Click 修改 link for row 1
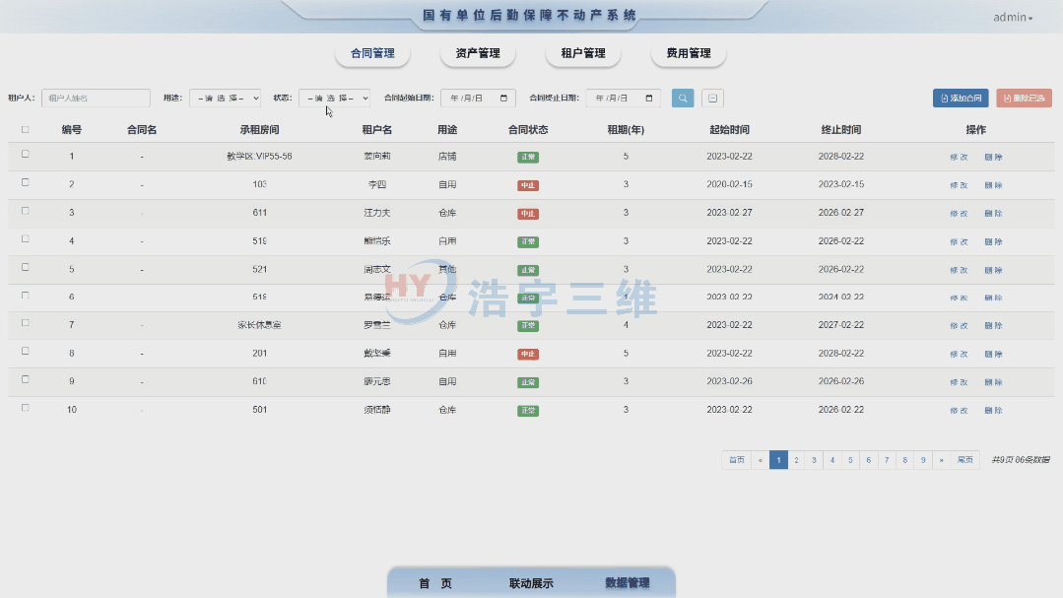 tap(959, 158)
